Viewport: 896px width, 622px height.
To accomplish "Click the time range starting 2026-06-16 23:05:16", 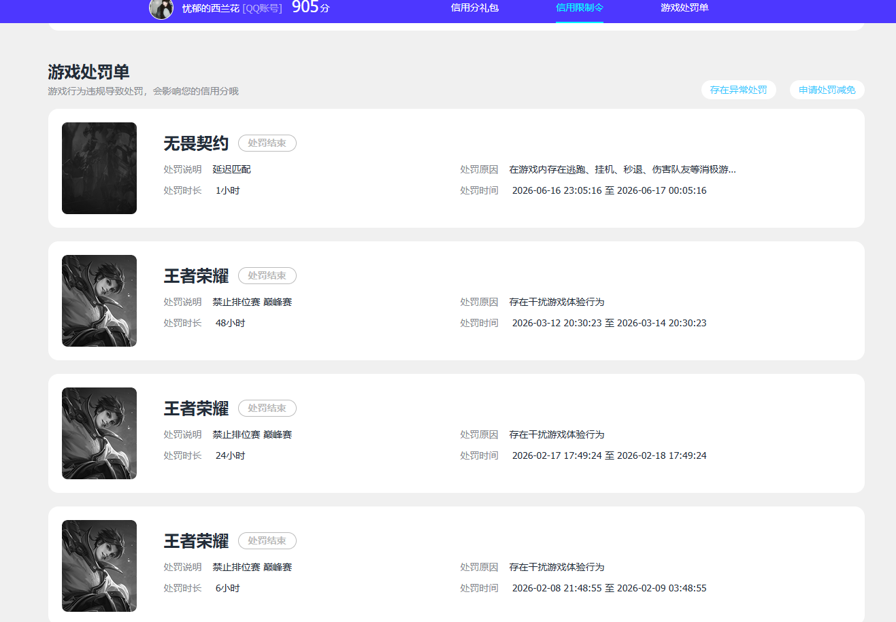I will pos(609,190).
